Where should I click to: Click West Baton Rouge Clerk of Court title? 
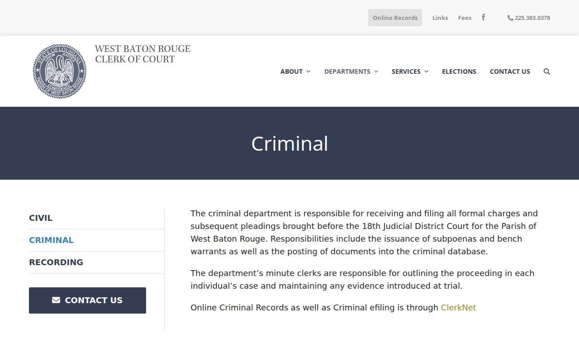pyautogui.click(x=142, y=54)
